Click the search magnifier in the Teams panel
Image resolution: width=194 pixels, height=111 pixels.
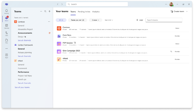pyautogui.click(x=45, y=11)
